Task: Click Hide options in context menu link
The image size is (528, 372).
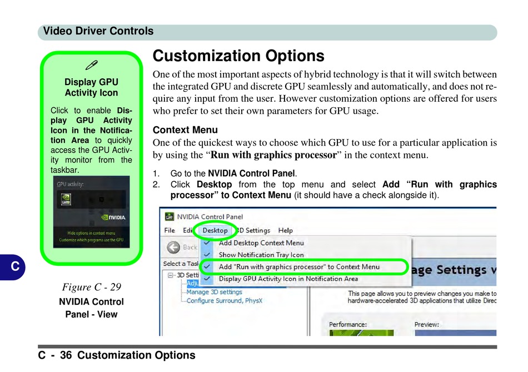Action: tap(91, 233)
